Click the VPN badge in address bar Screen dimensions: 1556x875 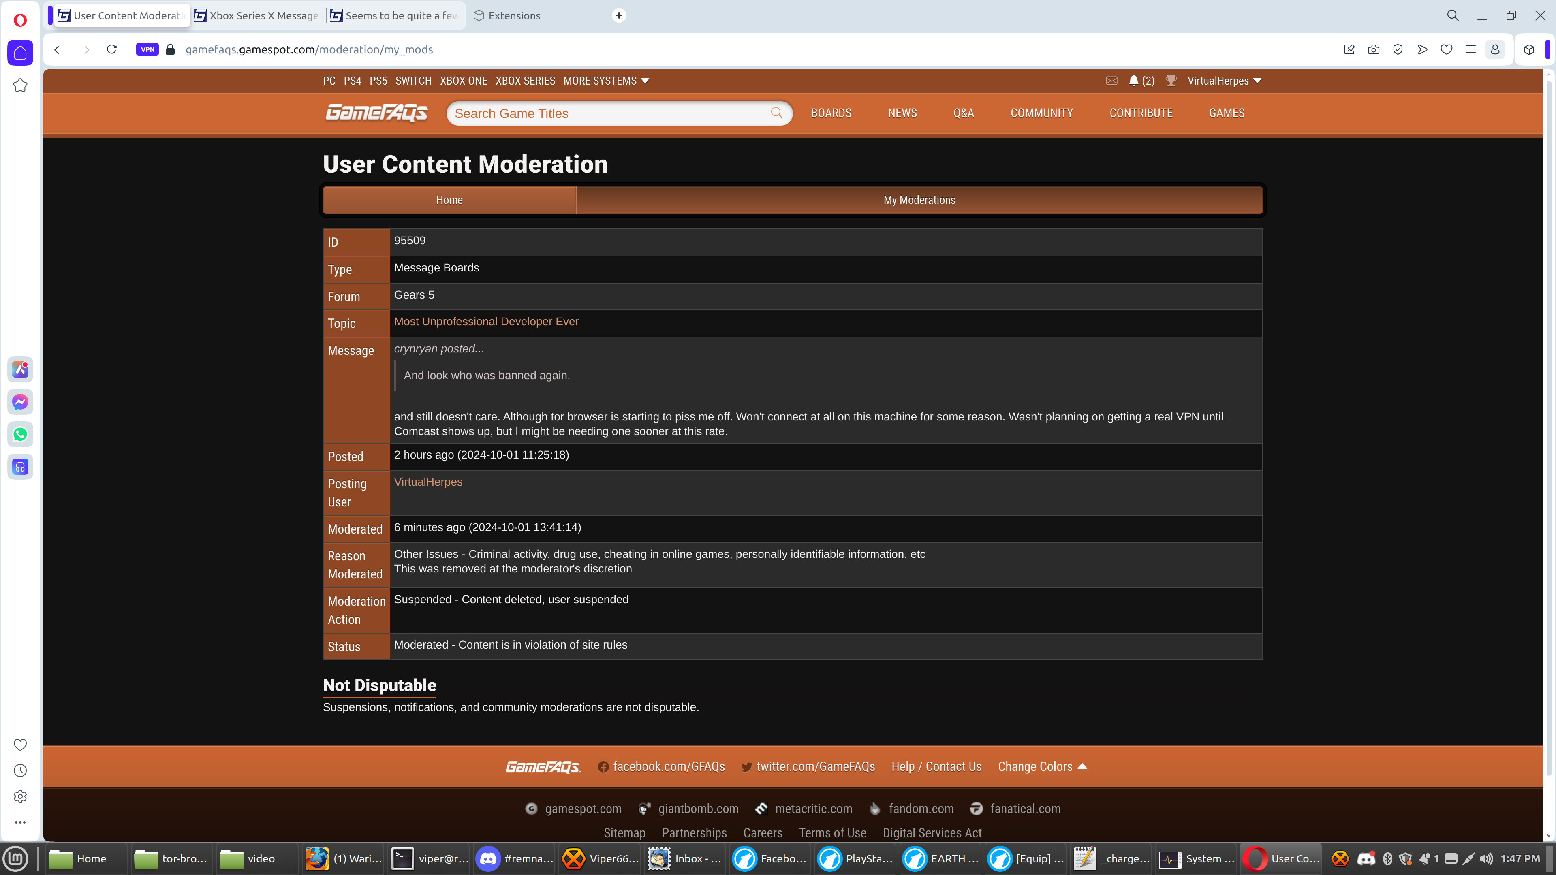pyautogui.click(x=147, y=49)
